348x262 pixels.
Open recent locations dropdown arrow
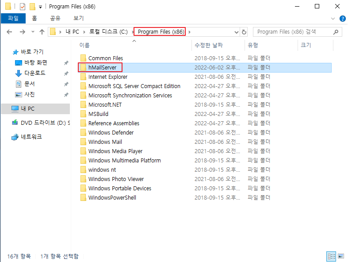[x=33, y=32]
